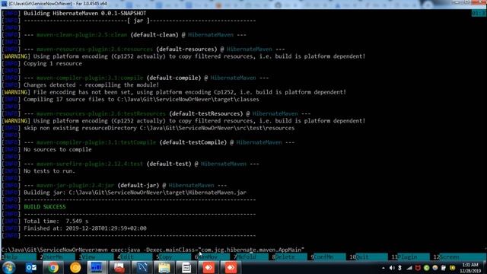Image resolution: width=487 pixels, height=274 pixels.
Task: Click the Far clock in top-right corner
Action: [x=479, y=13]
